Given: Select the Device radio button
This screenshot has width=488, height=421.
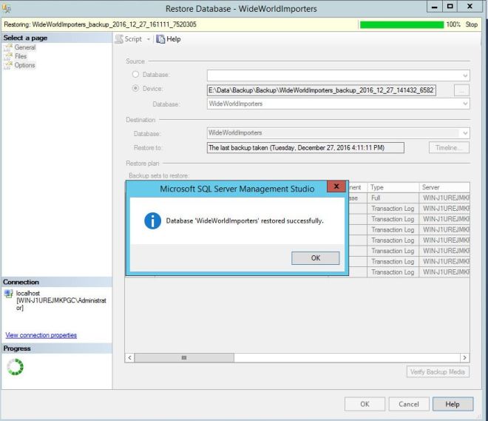Looking at the screenshot, I should coord(135,89).
